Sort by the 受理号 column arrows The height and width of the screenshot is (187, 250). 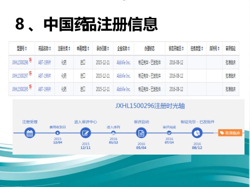tap(26, 48)
